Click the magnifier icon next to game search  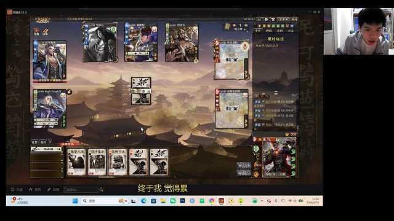point(101,190)
